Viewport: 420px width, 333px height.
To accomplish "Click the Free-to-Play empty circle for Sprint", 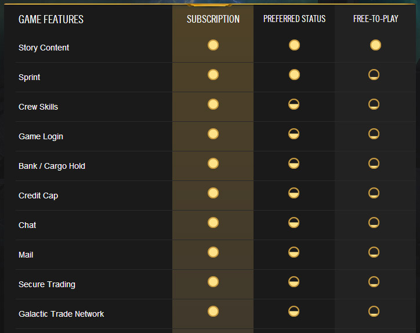I will 375,75.
